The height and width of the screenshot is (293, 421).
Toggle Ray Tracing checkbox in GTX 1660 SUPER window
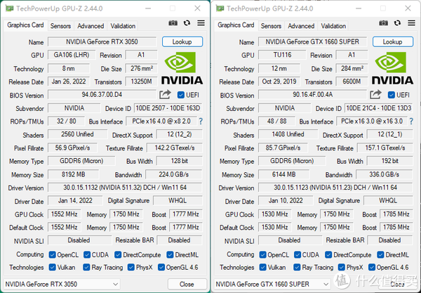pos(297,267)
